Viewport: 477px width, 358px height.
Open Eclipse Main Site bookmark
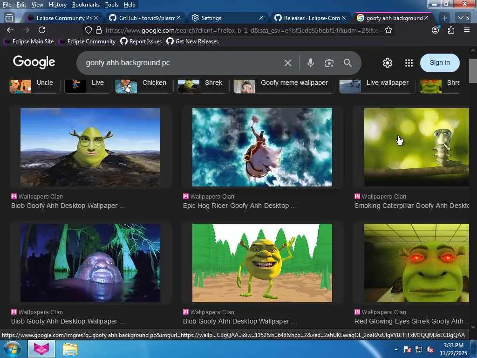pos(29,41)
